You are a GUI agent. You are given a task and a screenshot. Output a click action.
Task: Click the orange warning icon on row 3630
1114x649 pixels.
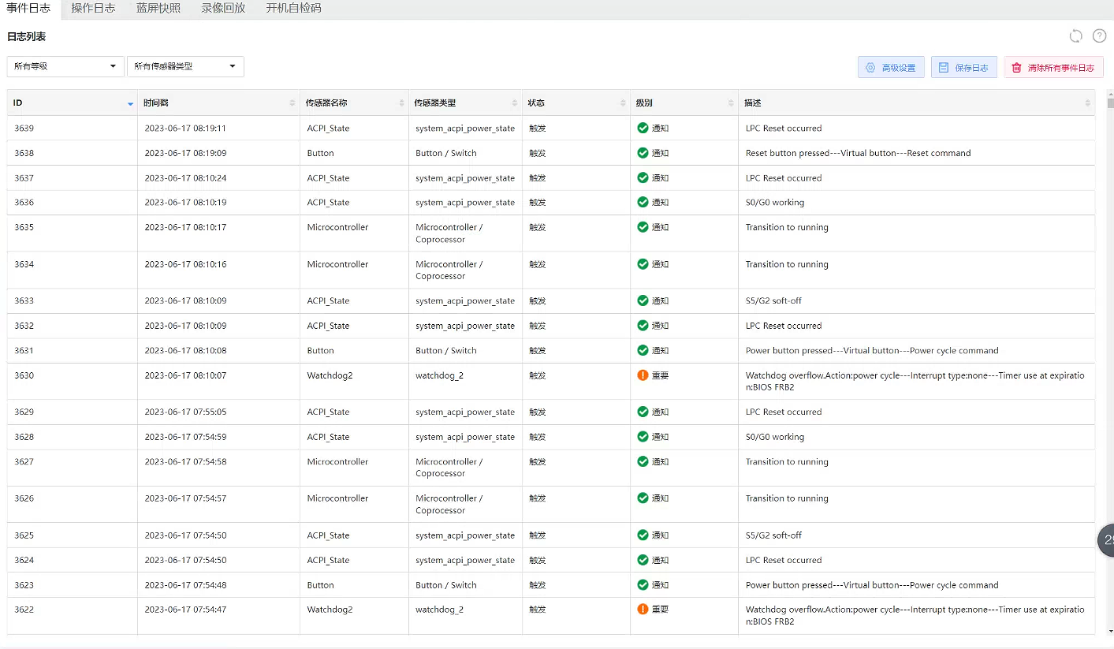pos(643,375)
